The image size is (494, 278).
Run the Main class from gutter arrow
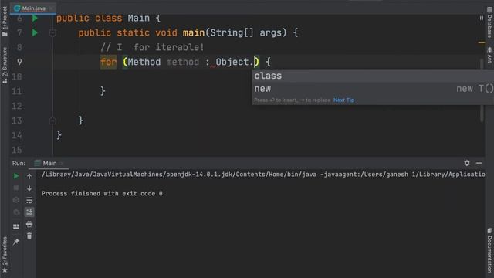coord(35,19)
